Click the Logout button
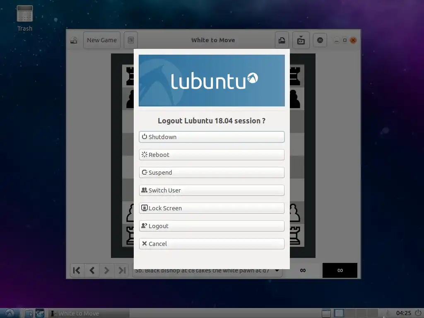This screenshot has height=318, width=424. pos(212,226)
